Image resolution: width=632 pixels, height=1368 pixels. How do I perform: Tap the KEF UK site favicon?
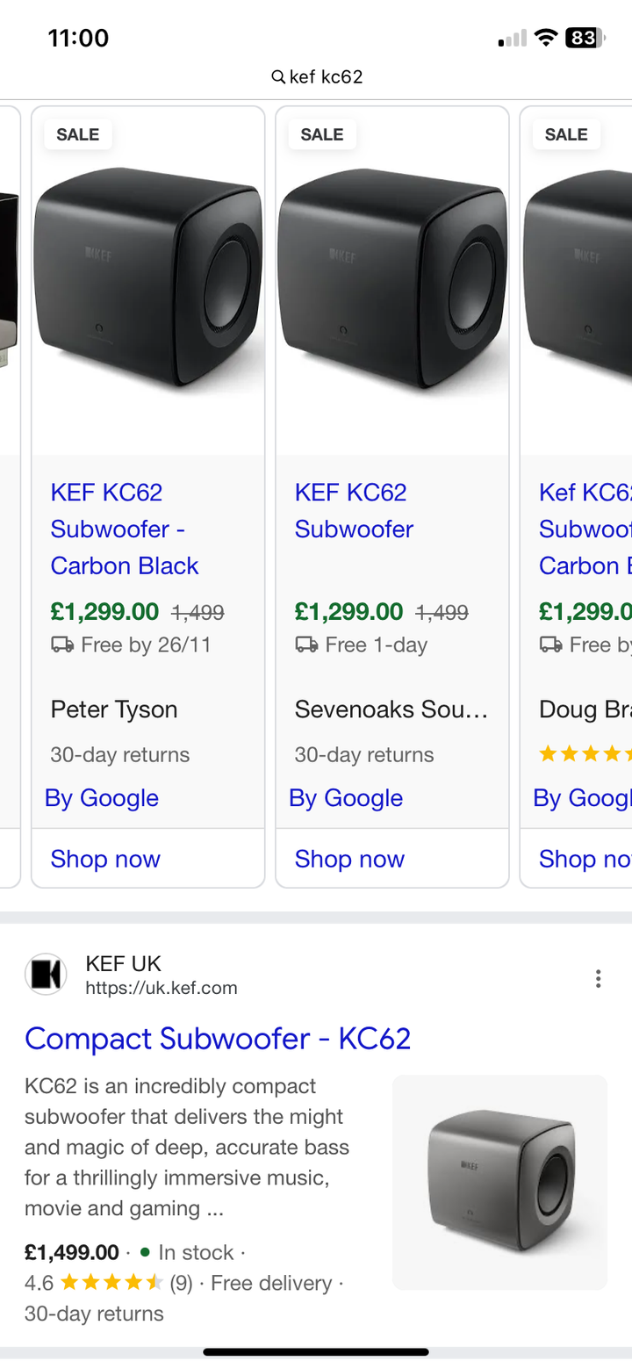46,975
